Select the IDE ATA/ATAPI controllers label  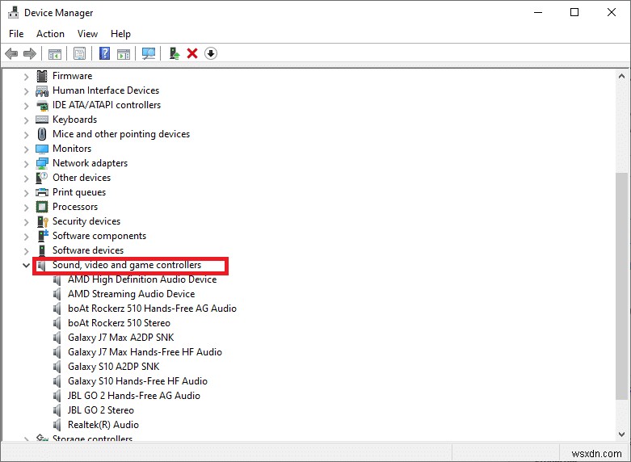tap(107, 105)
